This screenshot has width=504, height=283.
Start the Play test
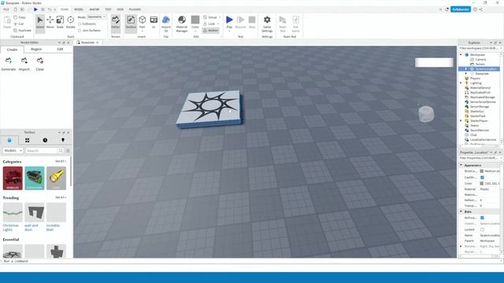[x=229, y=23]
